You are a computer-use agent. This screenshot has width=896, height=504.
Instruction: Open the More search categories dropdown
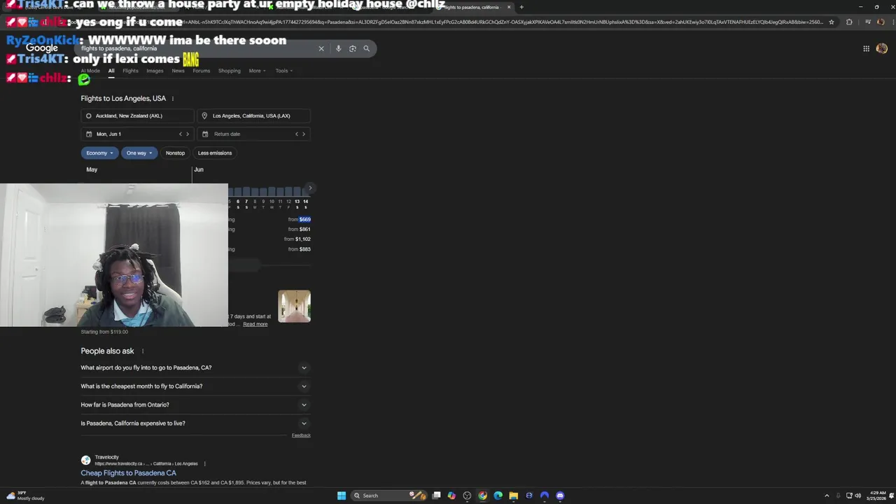pos(257,71)
